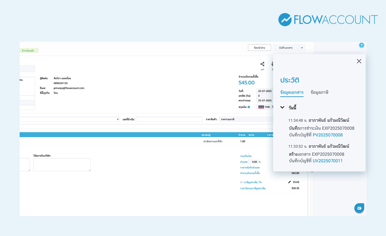Collapse the วันนี้ history section
The height and width of the screenshot is (236, 386).
click(x=282, y=108)
